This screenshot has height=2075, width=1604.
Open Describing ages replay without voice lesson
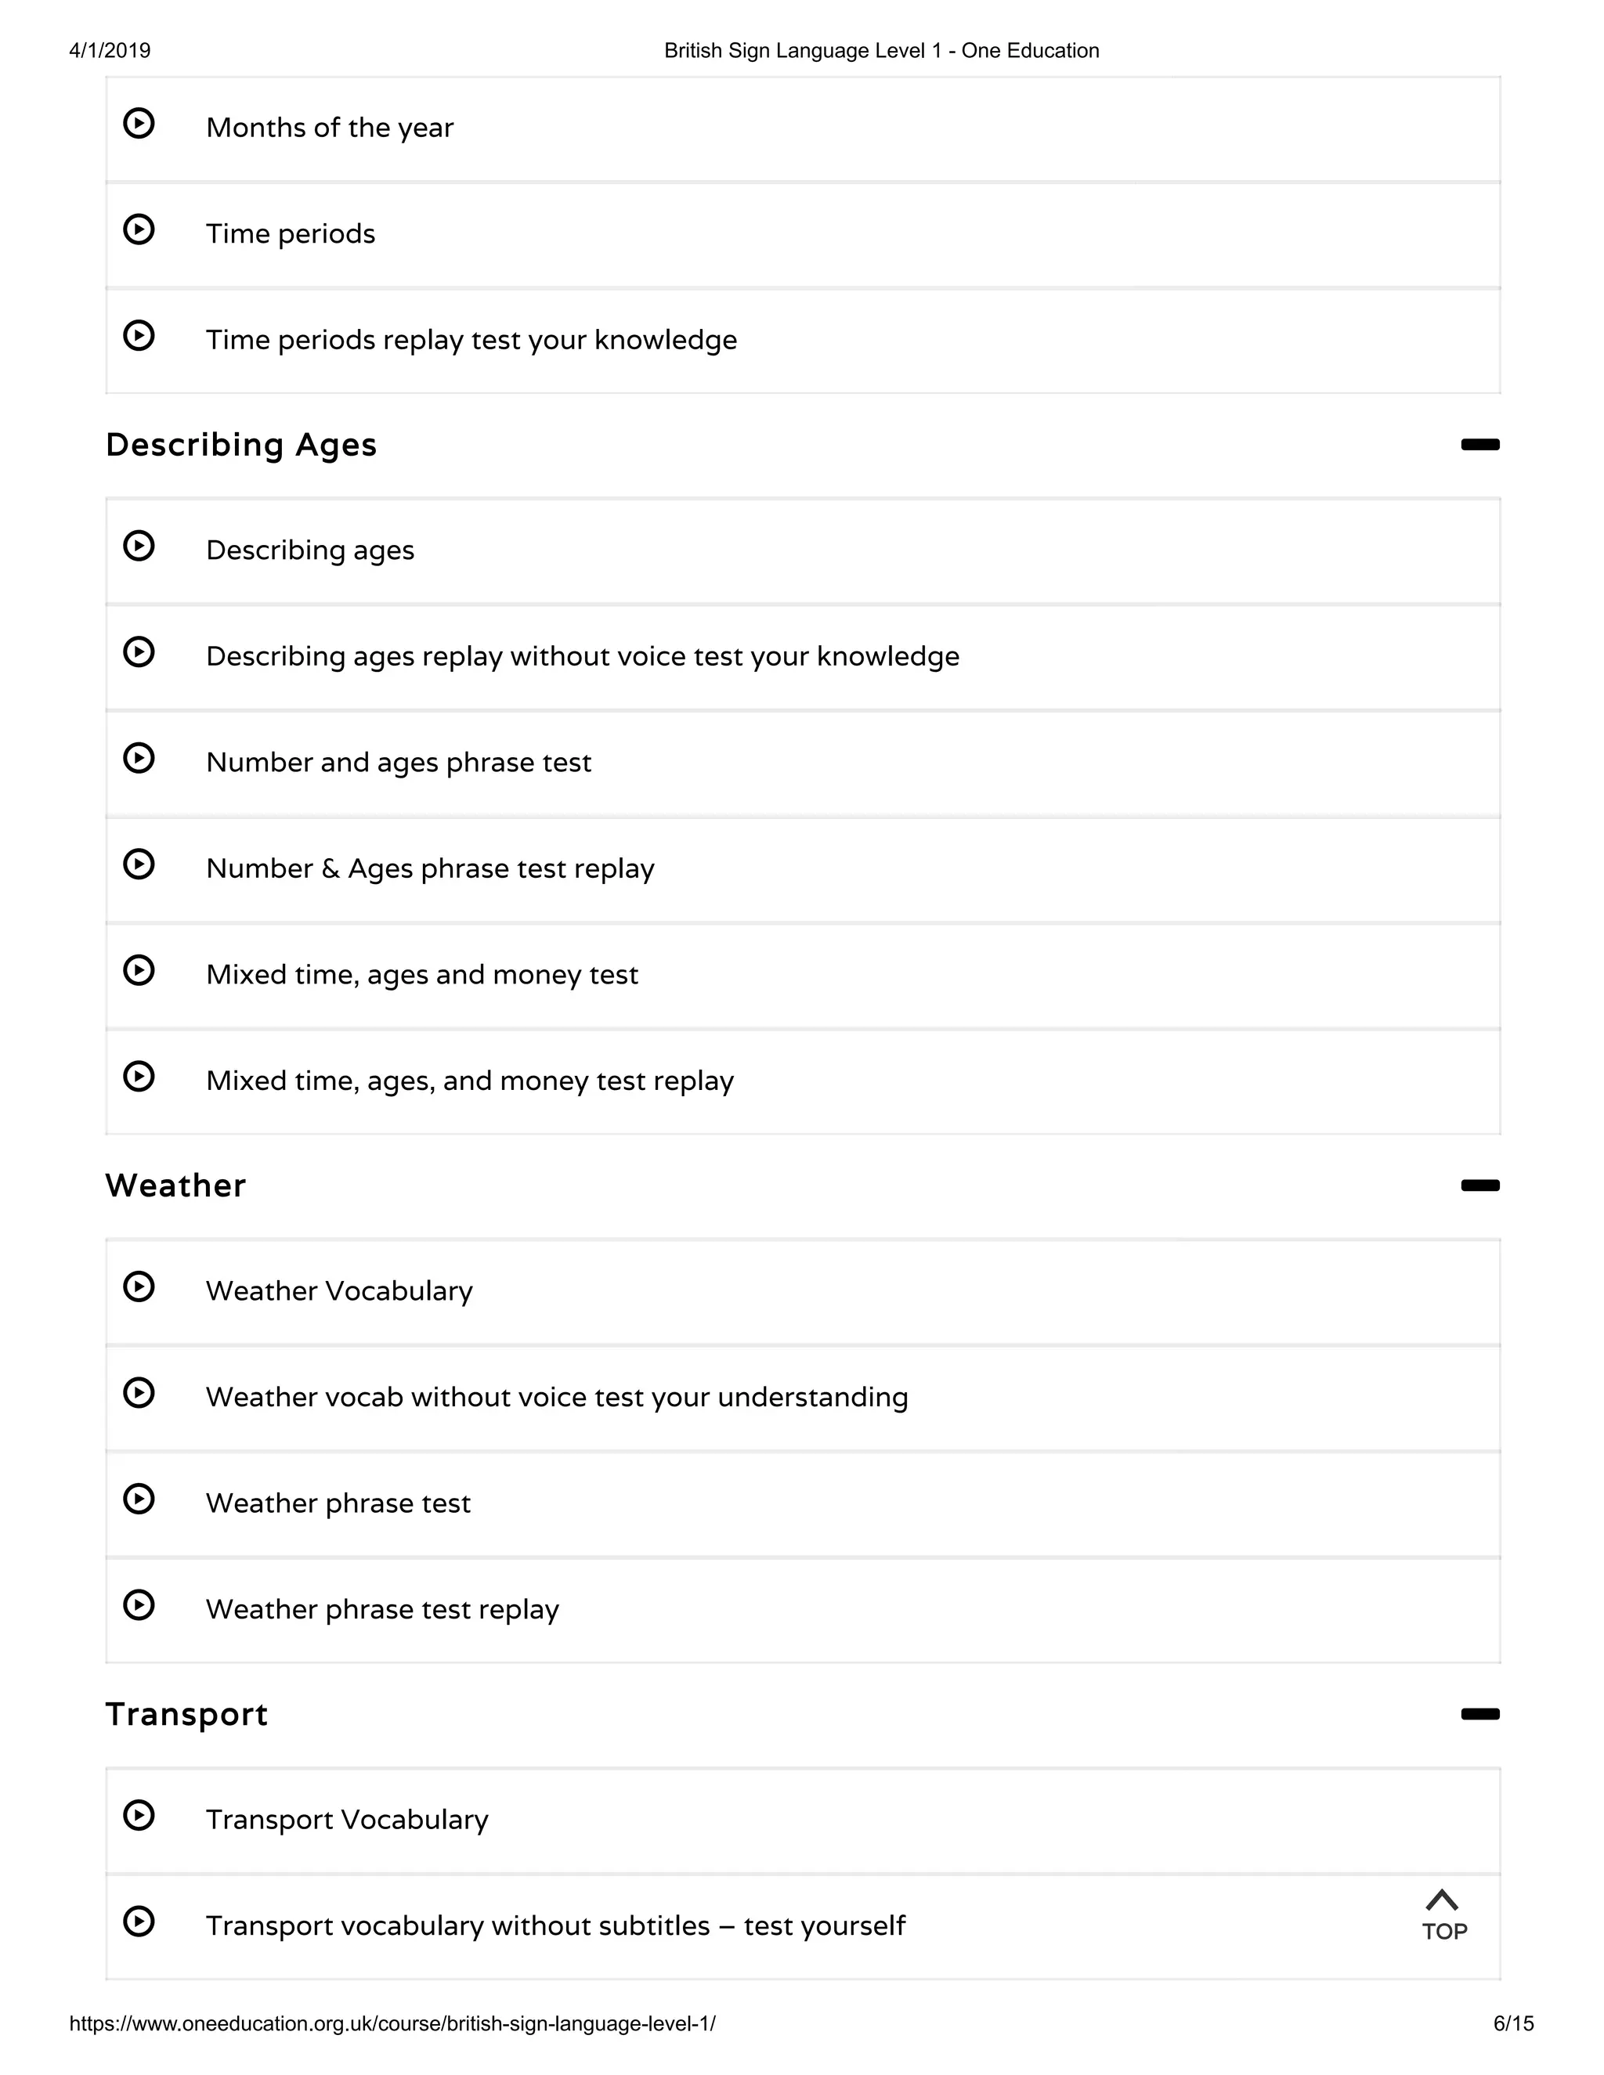[583, 656]
